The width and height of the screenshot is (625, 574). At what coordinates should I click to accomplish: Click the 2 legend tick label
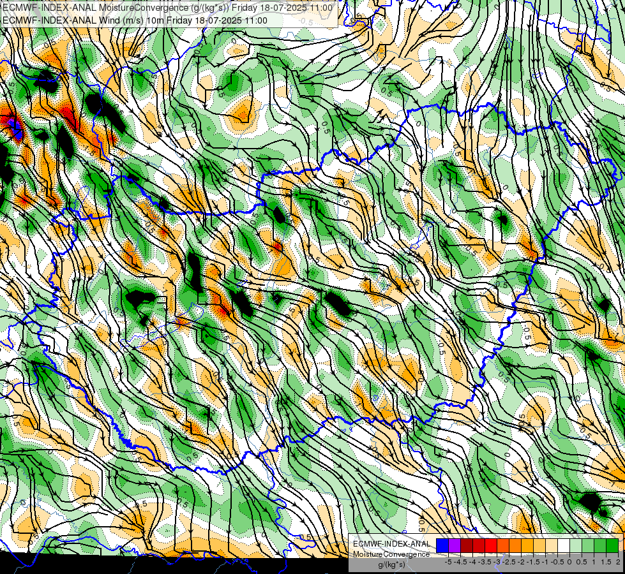[x=618, y=562]
